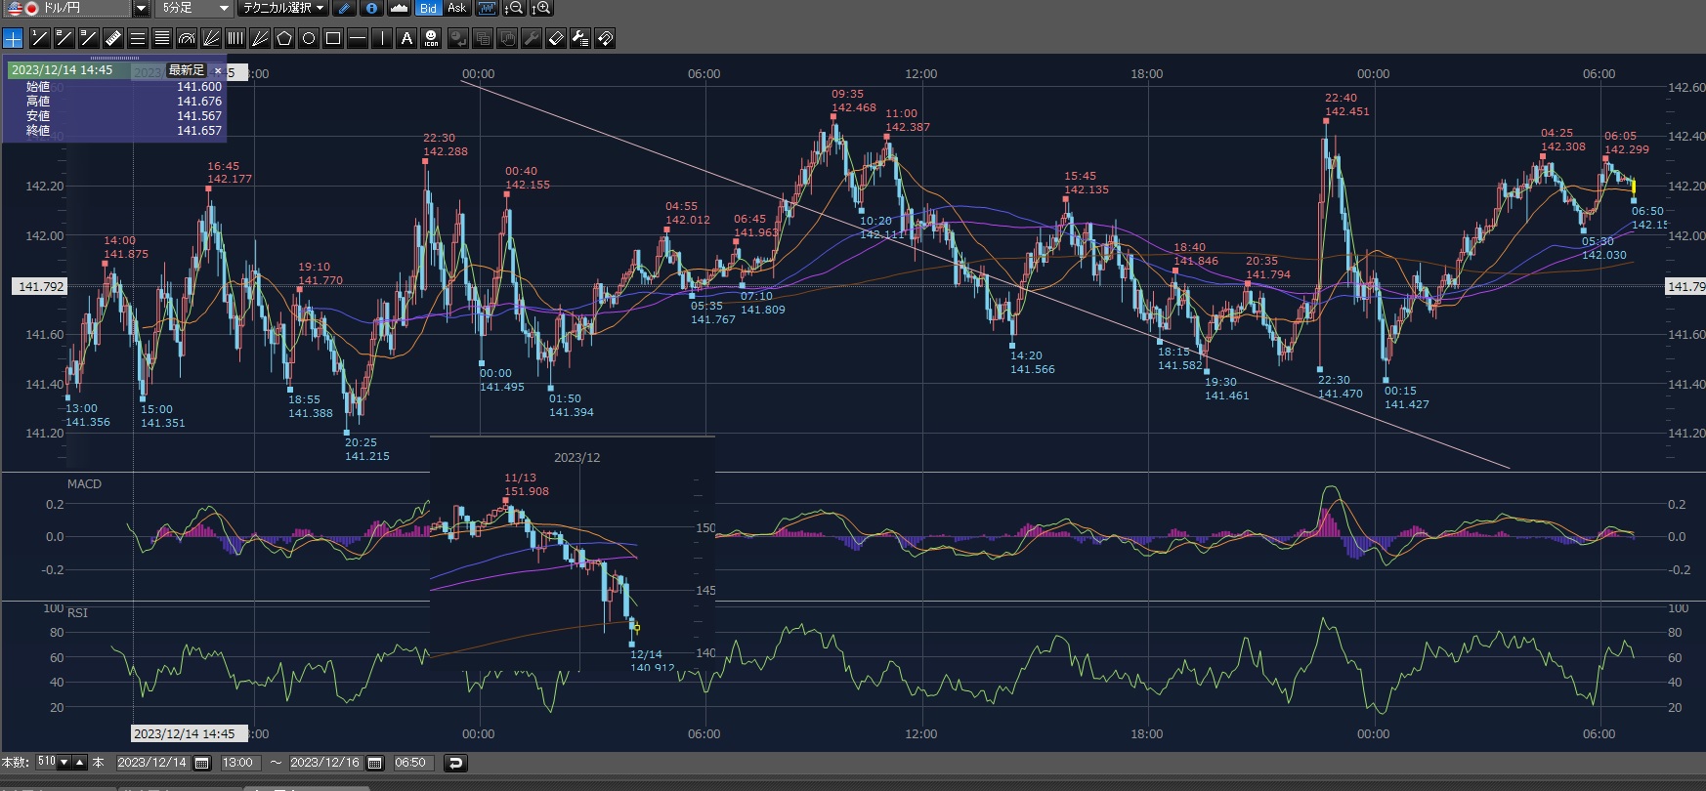Switch price display to Ask

[456, 8]
